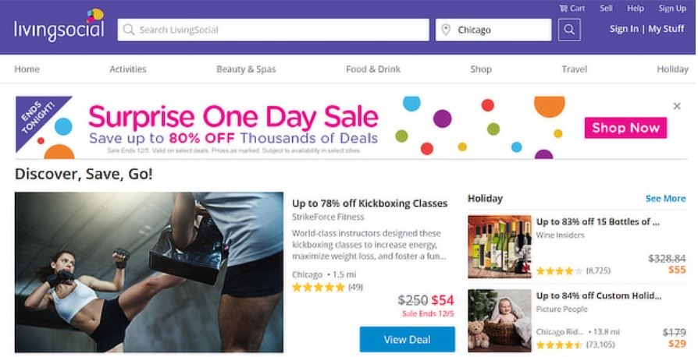Screen dimensions: 698x357
Task: Open the Food & Drink category
Action: (373, 69)
